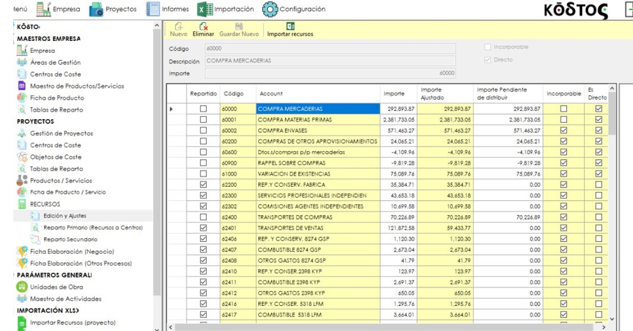Screen dimensions: 633x331
Task: Toggle Repartido checkbox for COMPRA MERCADERIAS
Action: (202, 109)
